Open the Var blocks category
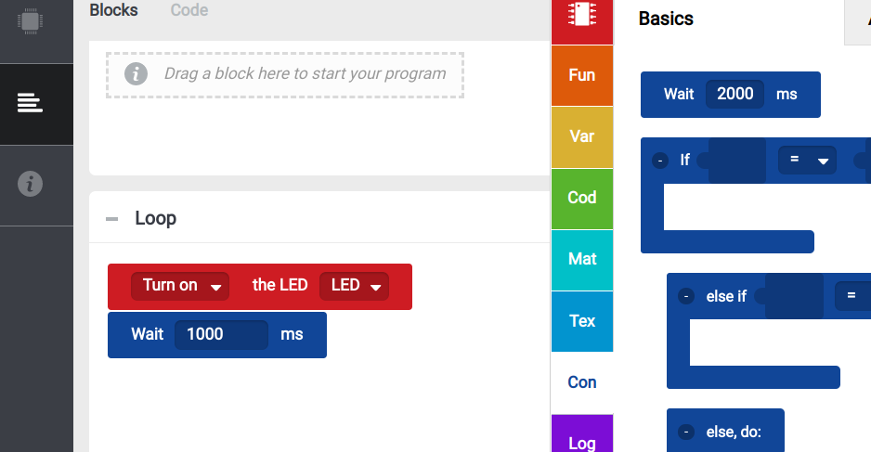Viewport: 871px width, 452px height. point(582,136)
